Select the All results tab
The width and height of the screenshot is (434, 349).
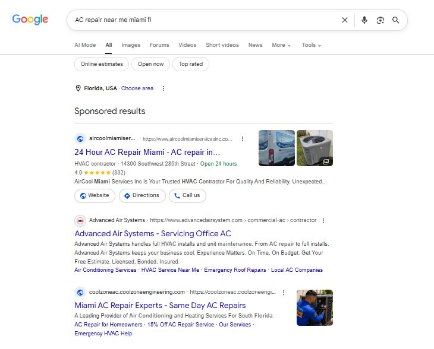pos(109,45)
